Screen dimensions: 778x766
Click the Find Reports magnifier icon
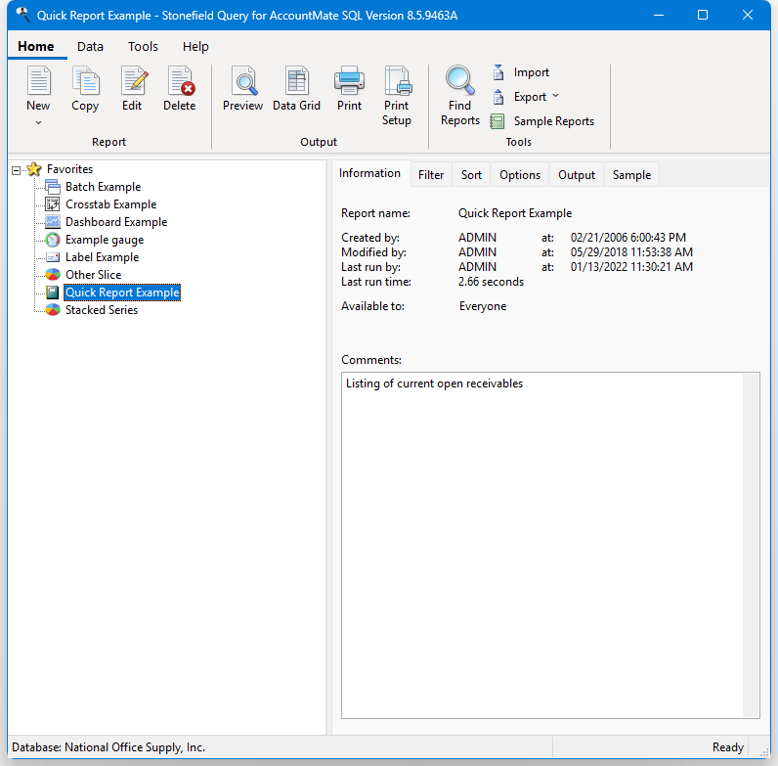(459, 82)
